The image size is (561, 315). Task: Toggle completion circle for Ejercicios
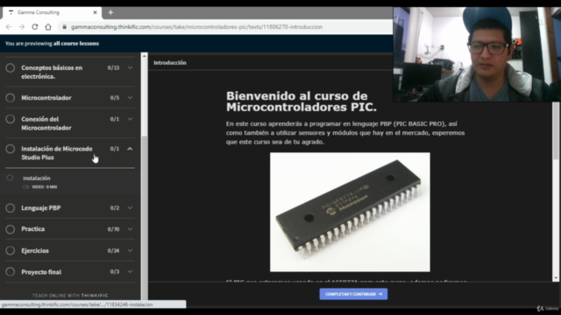[x=10, y=250]
